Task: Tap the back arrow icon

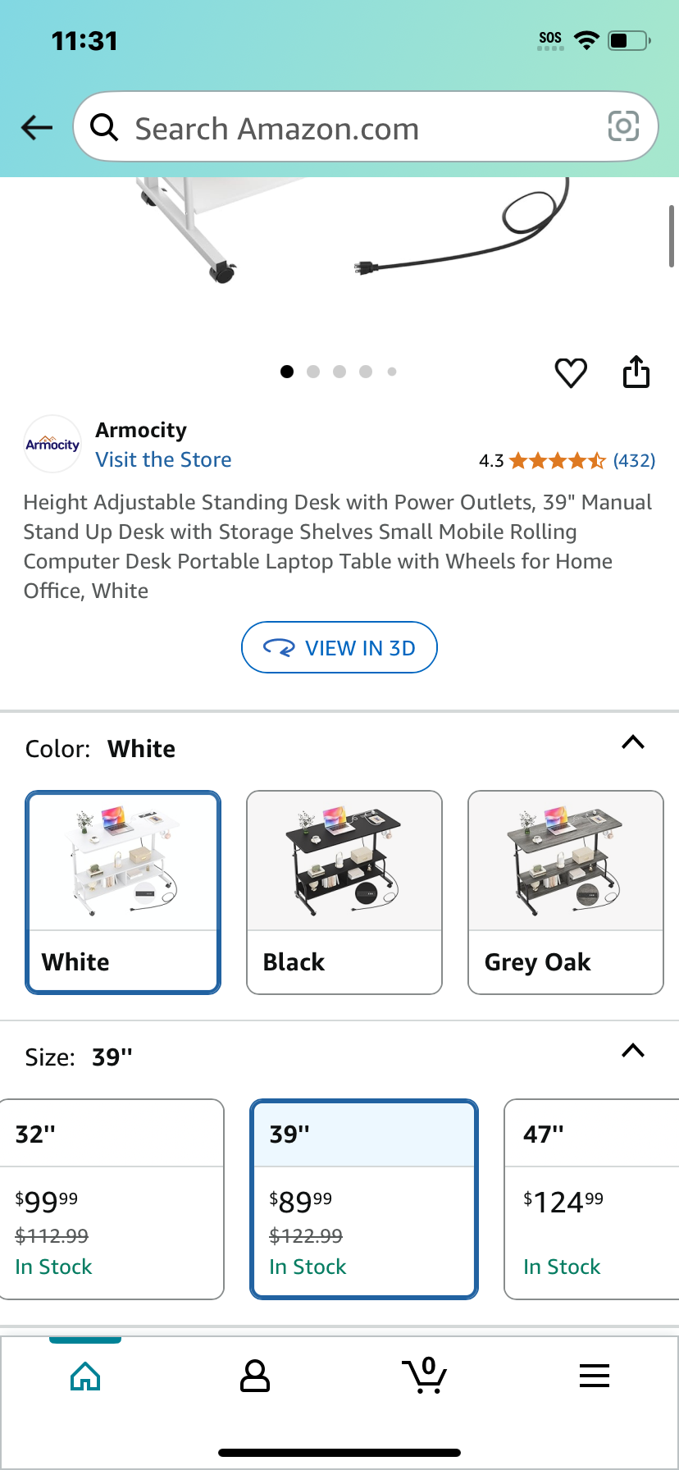Action: coord(37,127)
